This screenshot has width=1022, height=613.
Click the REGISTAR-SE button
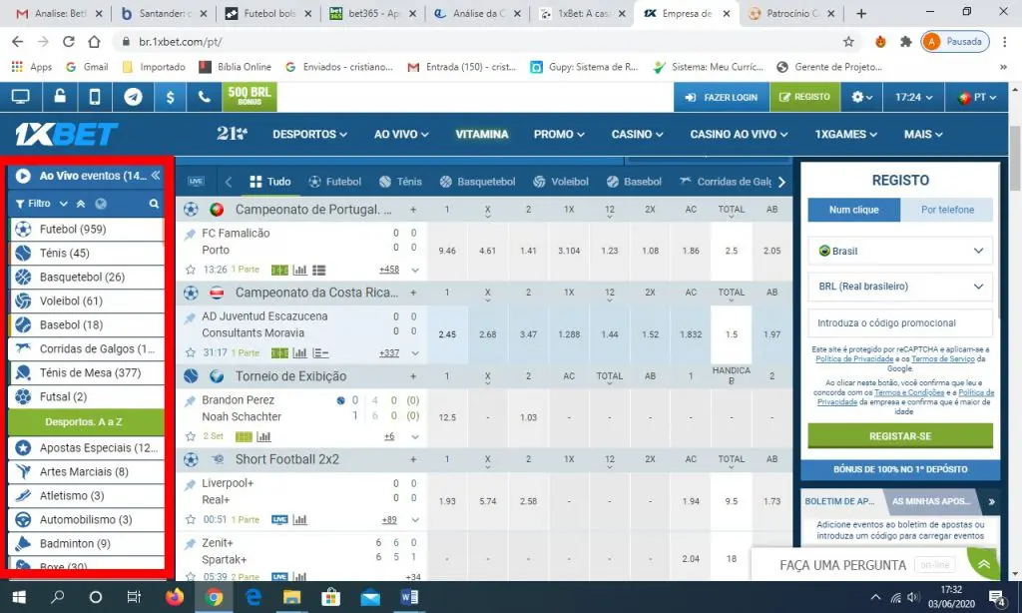900,436
